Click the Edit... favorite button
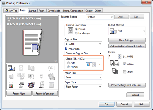This screenshot has height=110, width=153. pos(137,17)
